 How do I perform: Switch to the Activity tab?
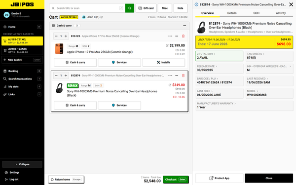(x=281, y=13)
